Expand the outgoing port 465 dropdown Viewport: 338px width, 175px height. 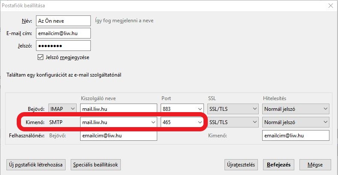(x=182, y=122)
